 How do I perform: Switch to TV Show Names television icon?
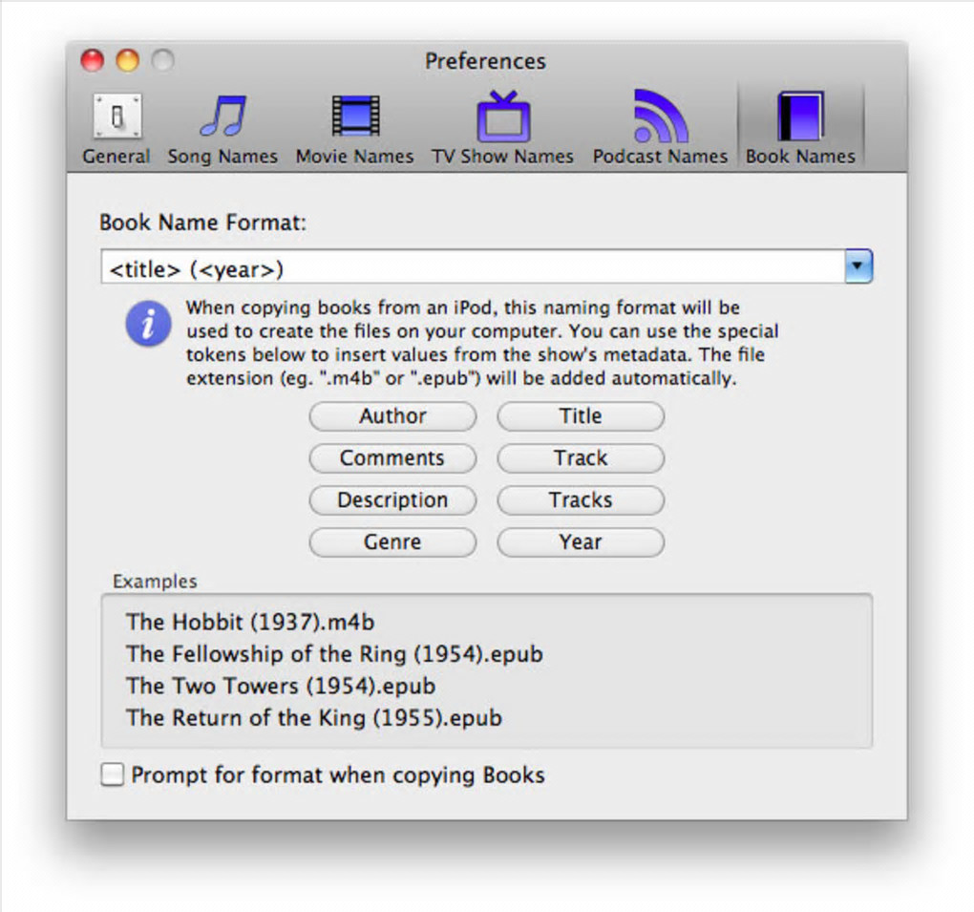[503, 117]
